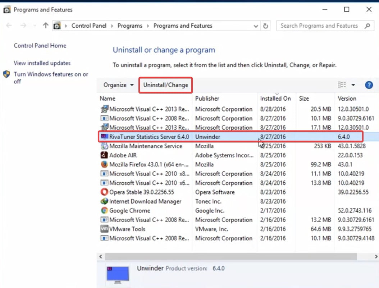Open the Help question mark button

369,85
